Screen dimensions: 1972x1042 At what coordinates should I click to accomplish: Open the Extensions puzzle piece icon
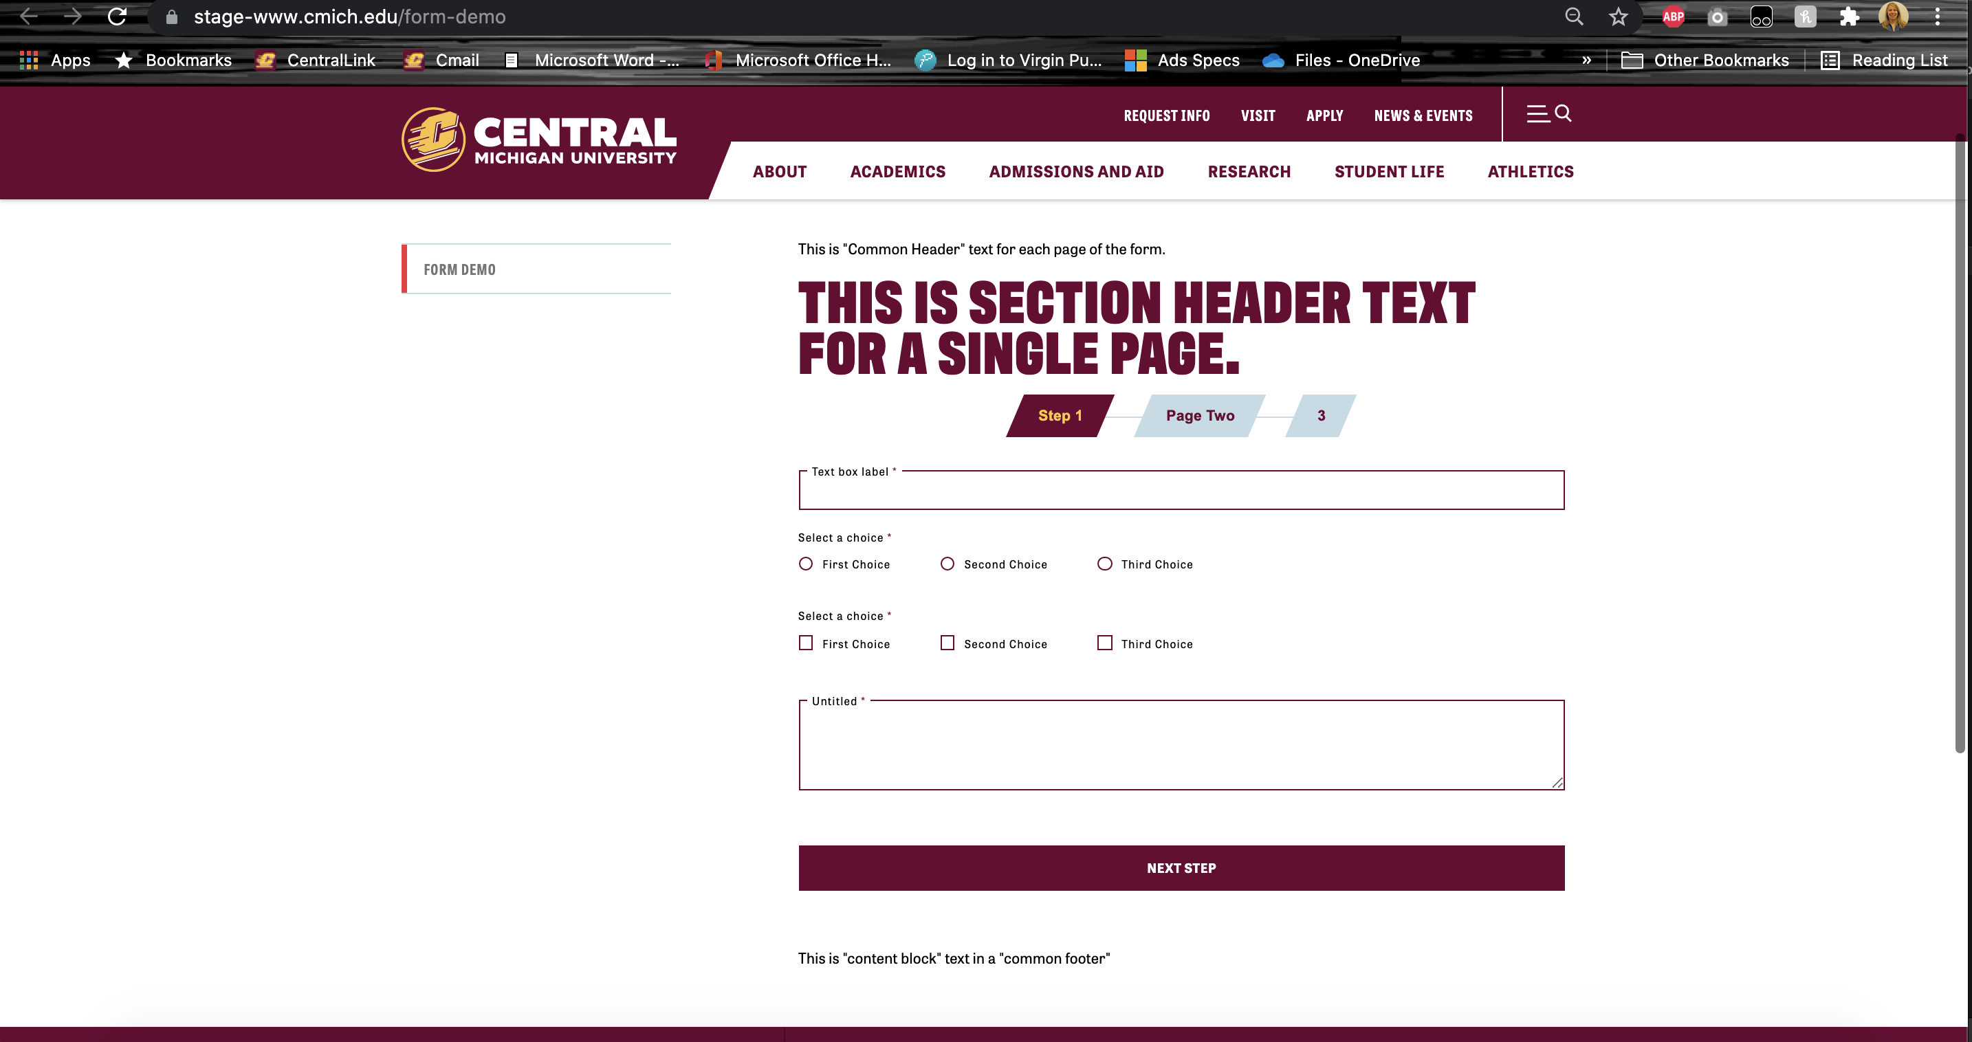1849,16
